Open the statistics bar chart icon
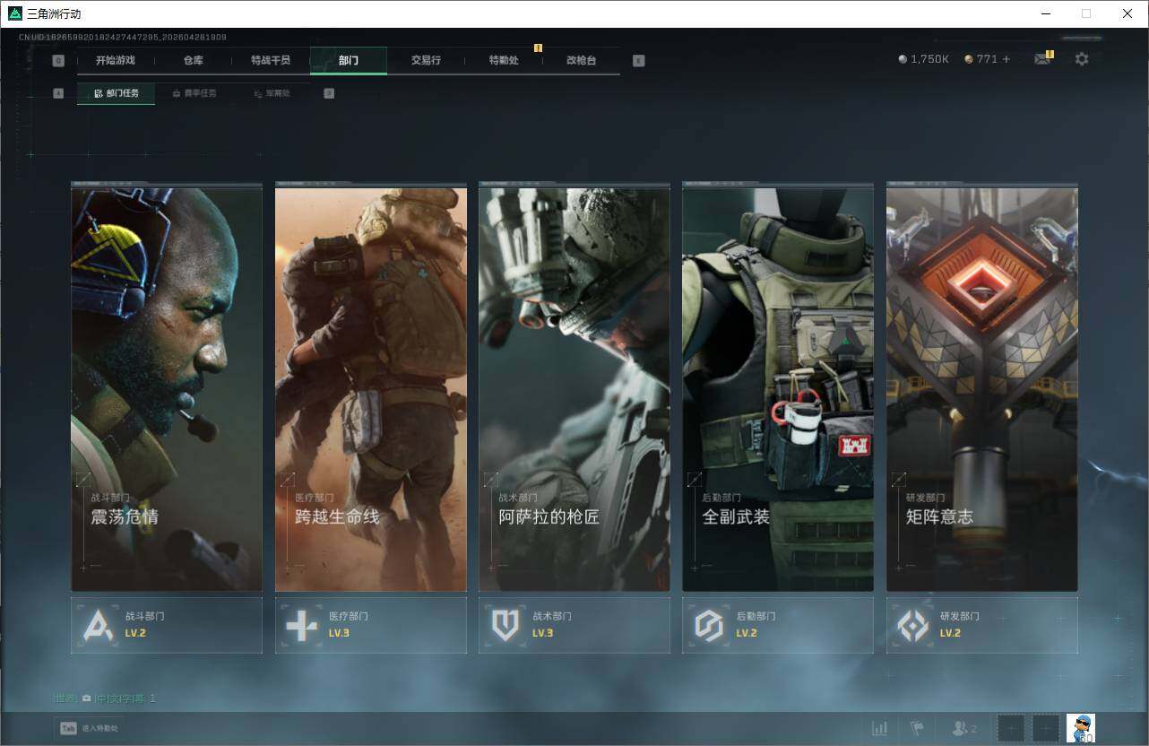The height and width of the screenshot is (746, 1149). [880, 728]
